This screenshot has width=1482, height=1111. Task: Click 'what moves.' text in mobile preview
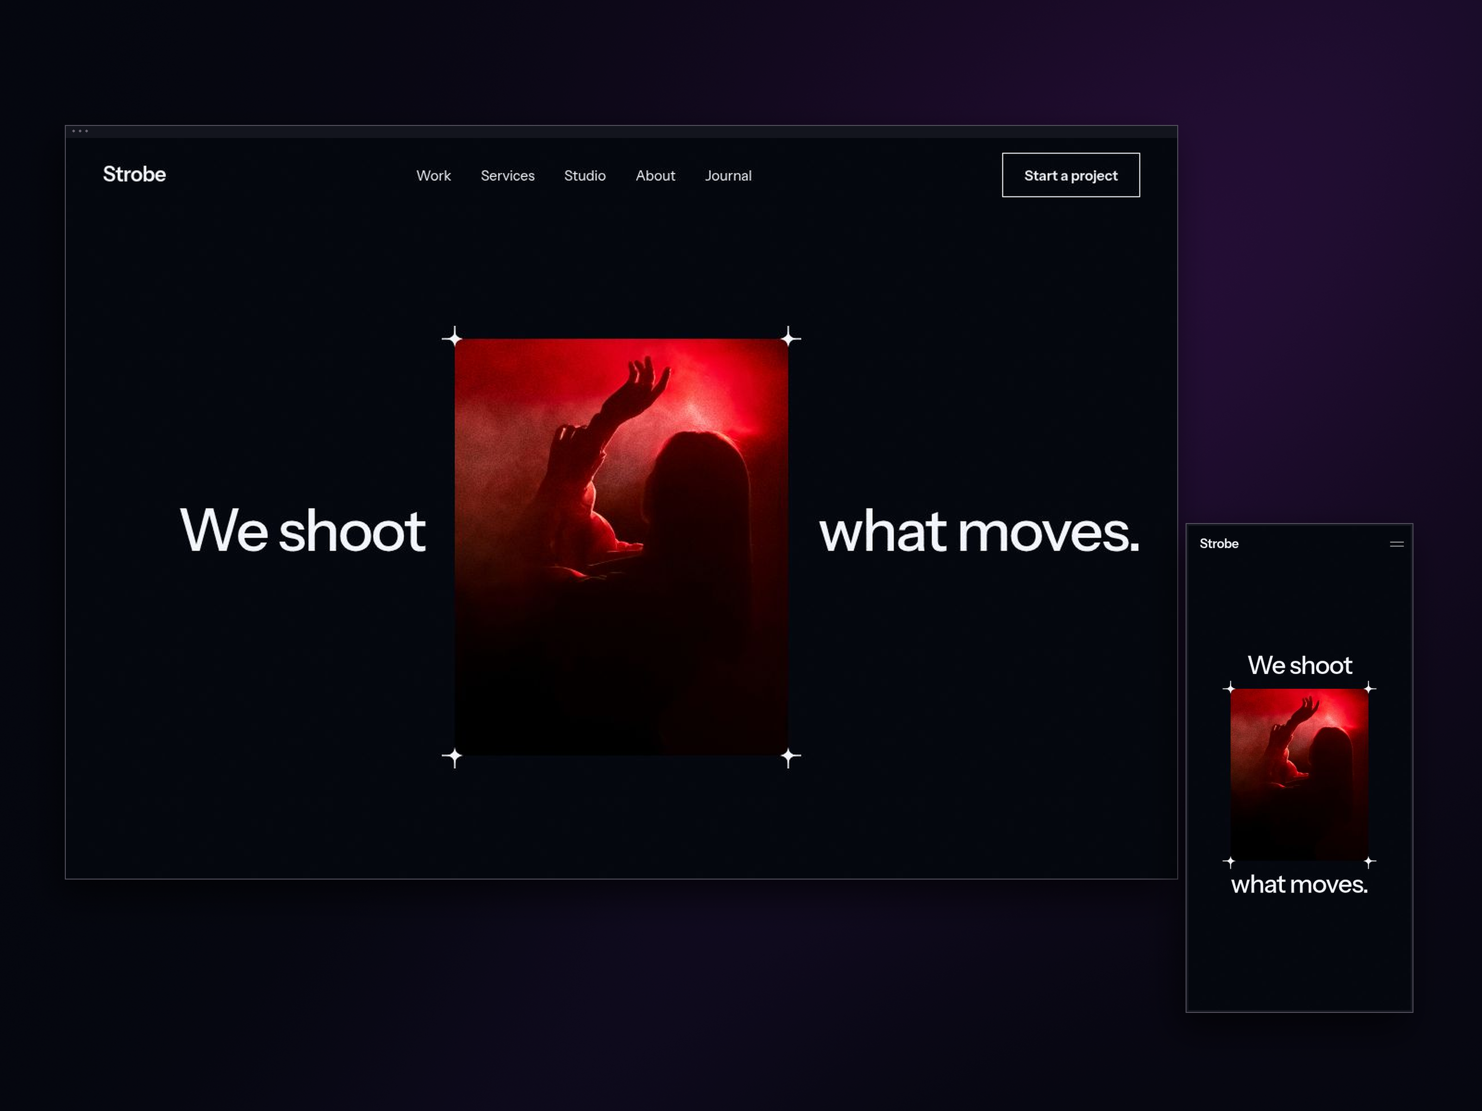click(1299, 884)
